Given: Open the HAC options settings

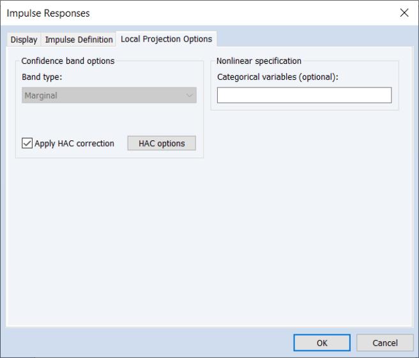Looking at the screenshot, I should pyautogui.click(x=162, y=144).
